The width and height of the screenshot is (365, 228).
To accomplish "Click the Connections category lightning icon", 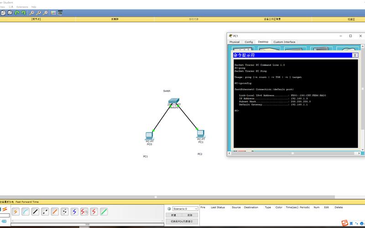I will coord(5,209).
